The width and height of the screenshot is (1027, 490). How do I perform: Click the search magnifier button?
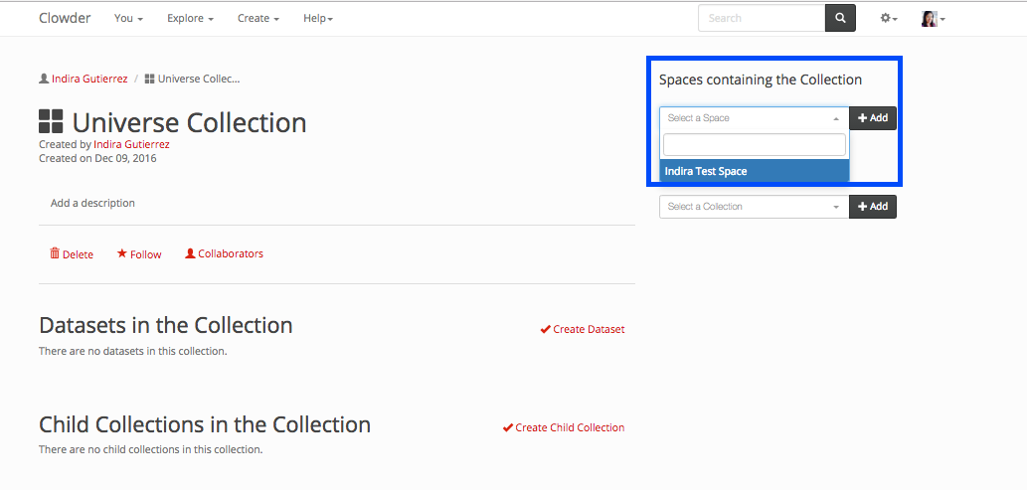[x=840, y=18]
